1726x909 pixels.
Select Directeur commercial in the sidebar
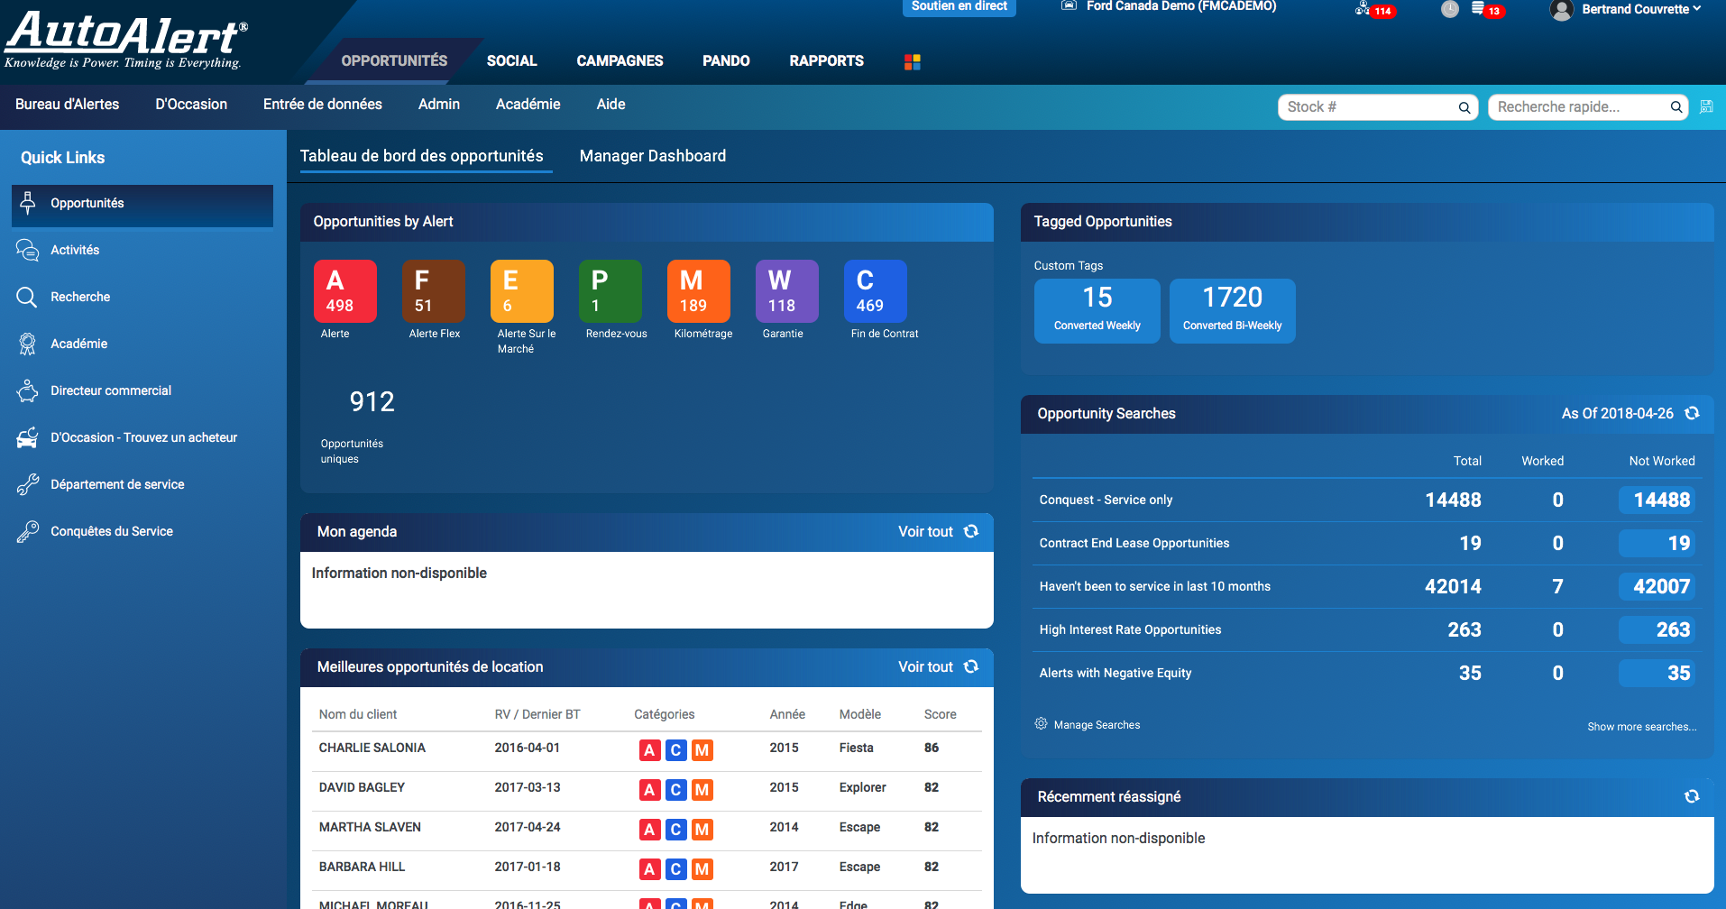[x=110, y=390]
